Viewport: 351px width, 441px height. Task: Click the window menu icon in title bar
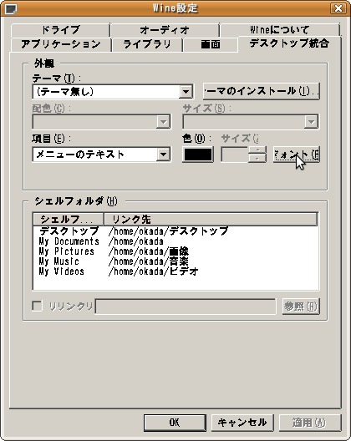(x=11, y=8)
